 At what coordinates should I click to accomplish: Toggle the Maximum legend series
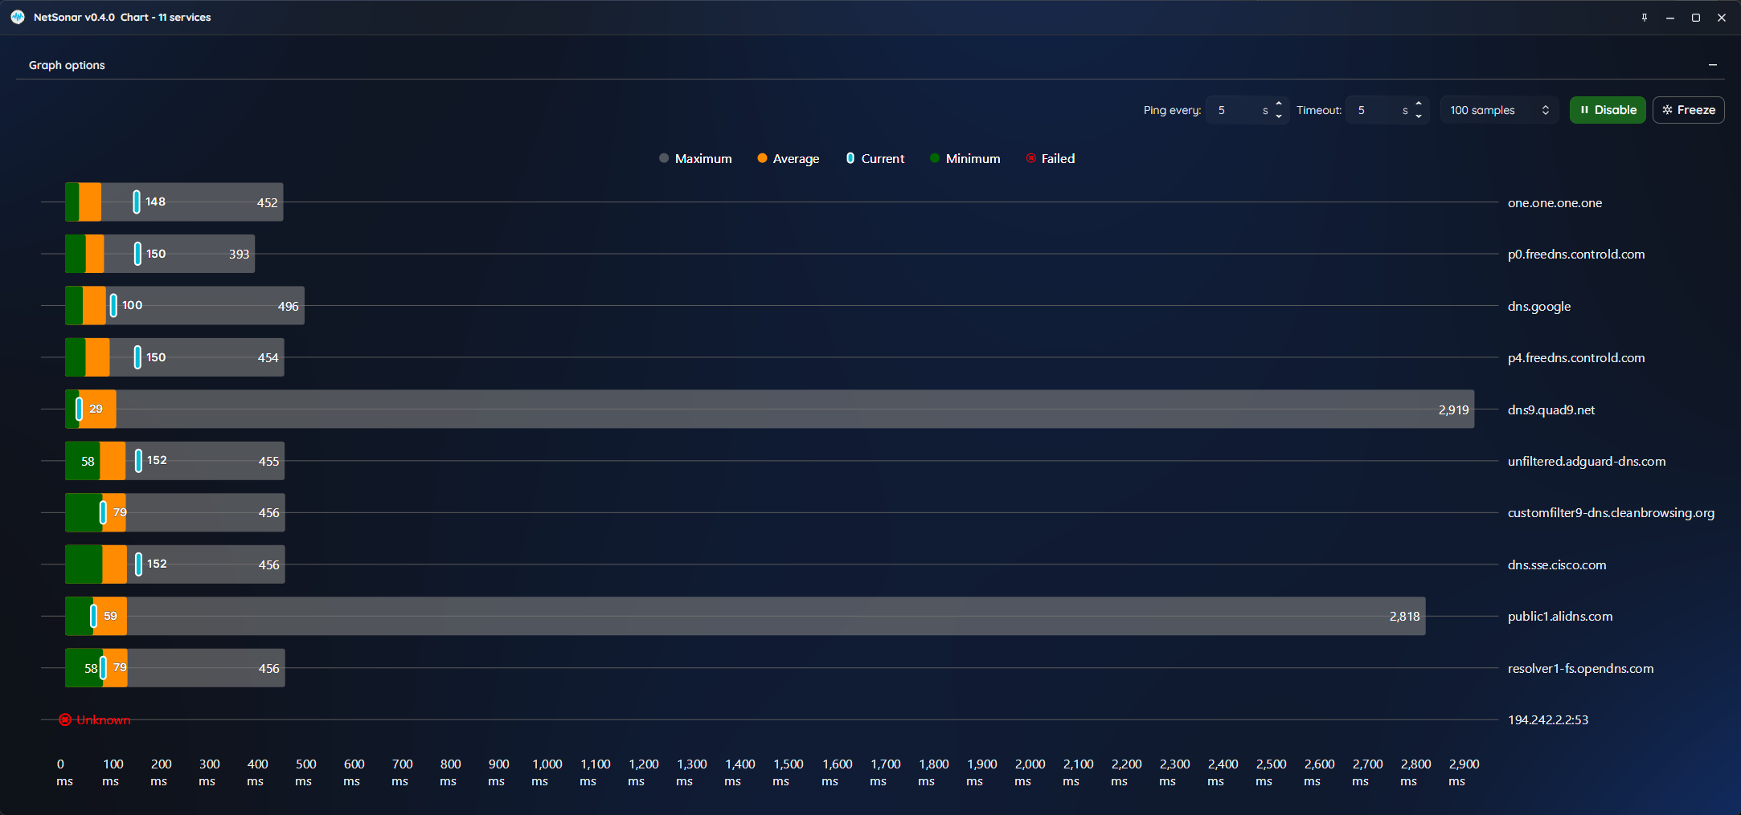coord(695,158)
